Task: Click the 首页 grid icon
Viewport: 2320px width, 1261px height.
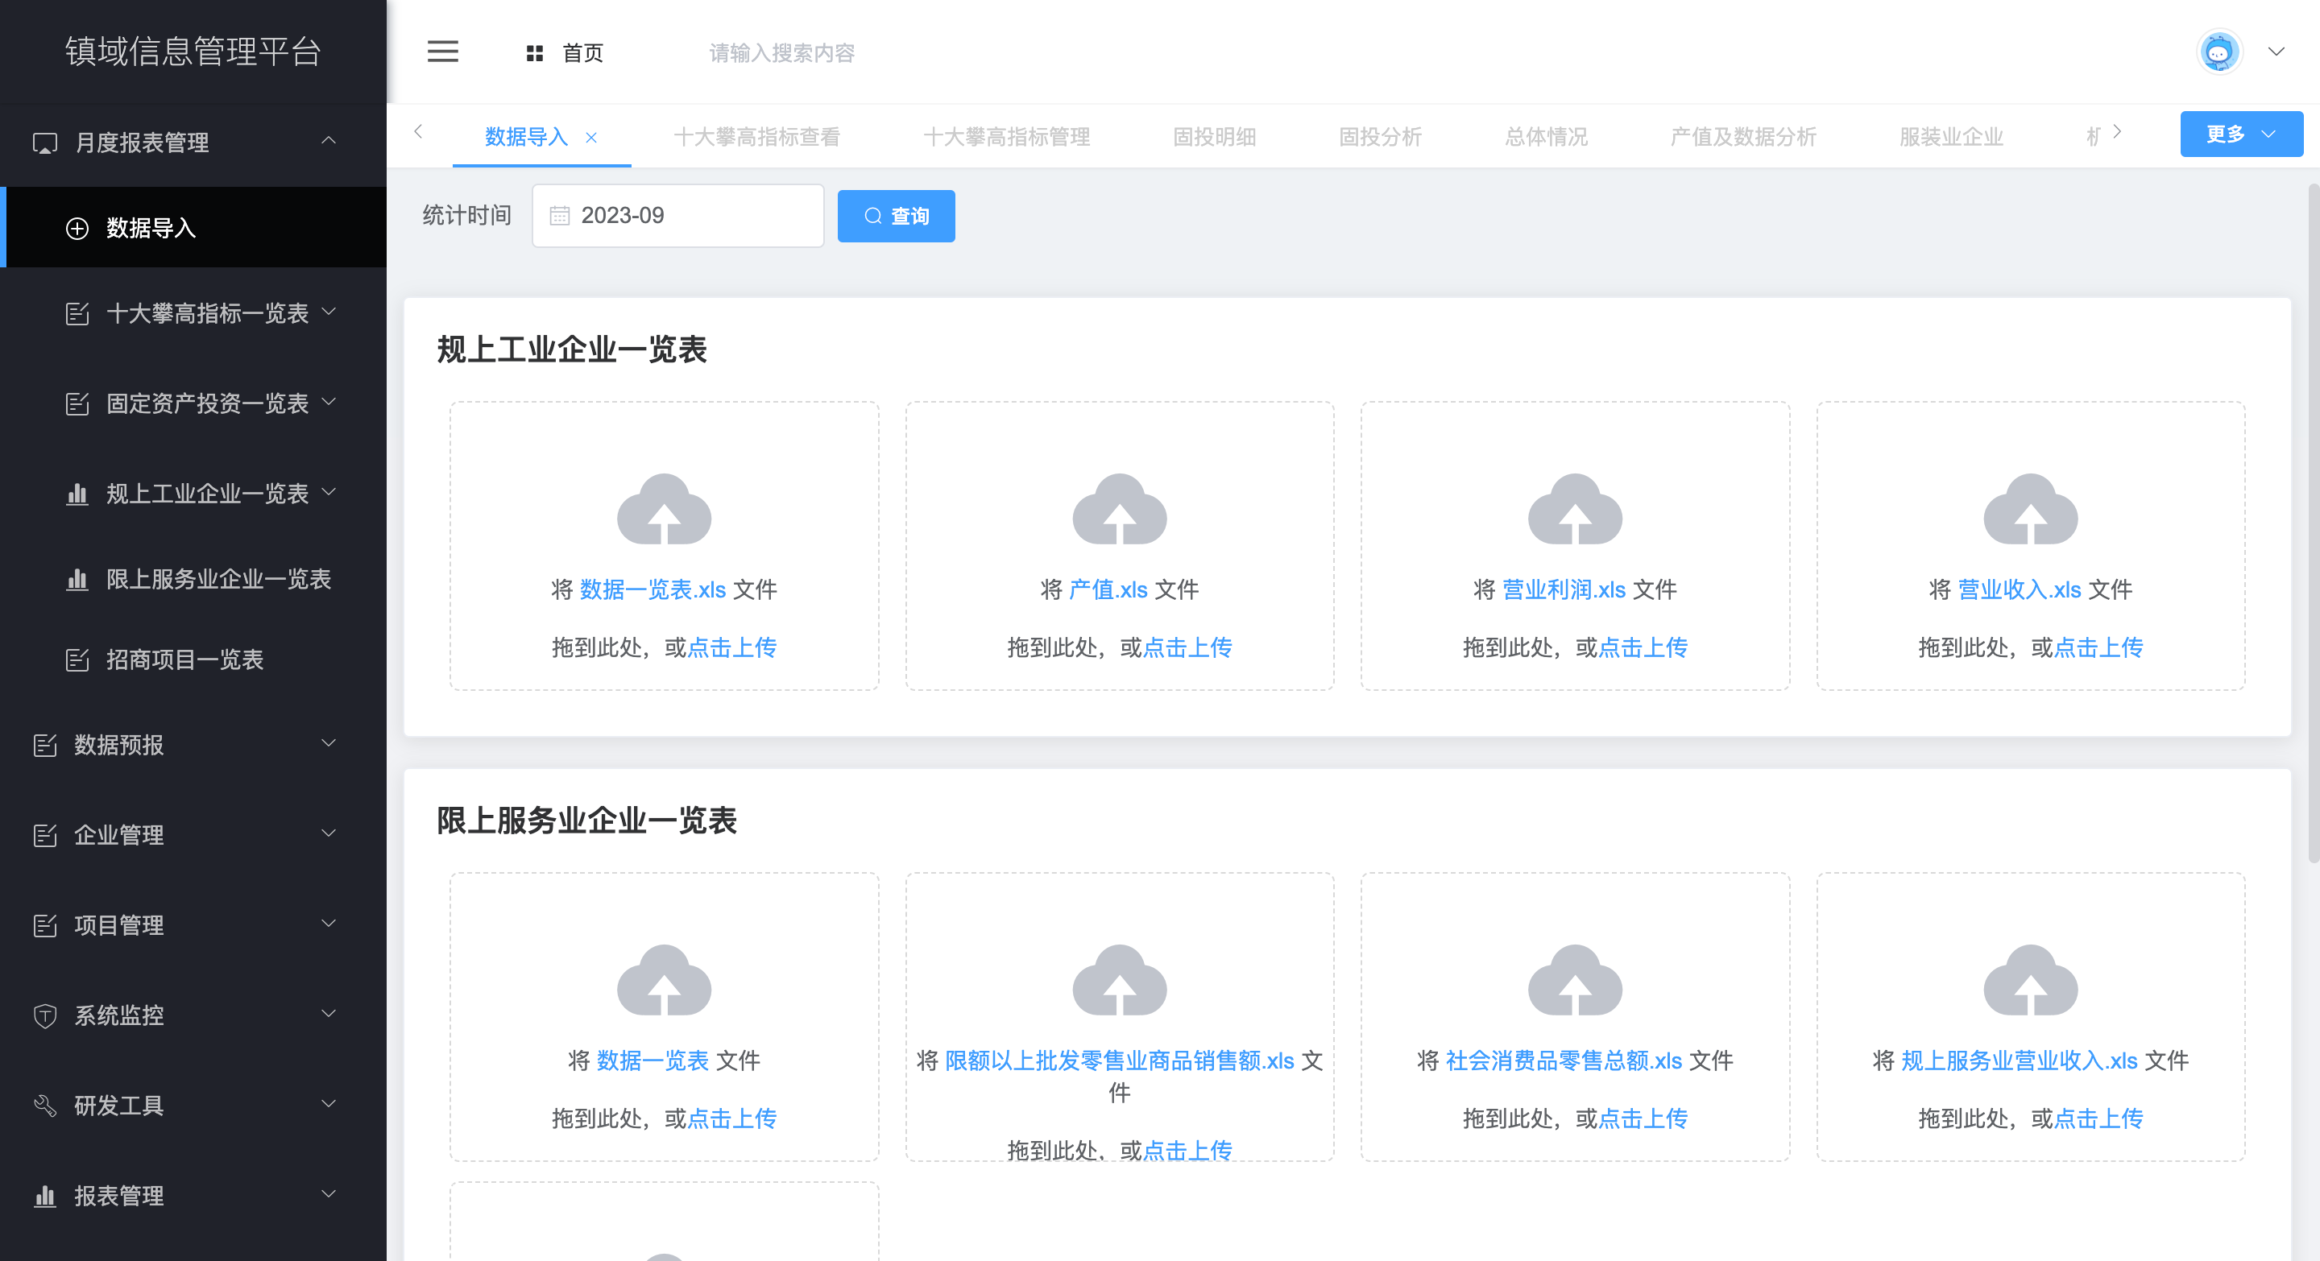Action: click(x=534, y=53)
